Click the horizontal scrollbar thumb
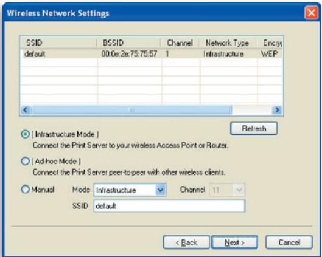322x257 pixels. (x=131, y=110)
